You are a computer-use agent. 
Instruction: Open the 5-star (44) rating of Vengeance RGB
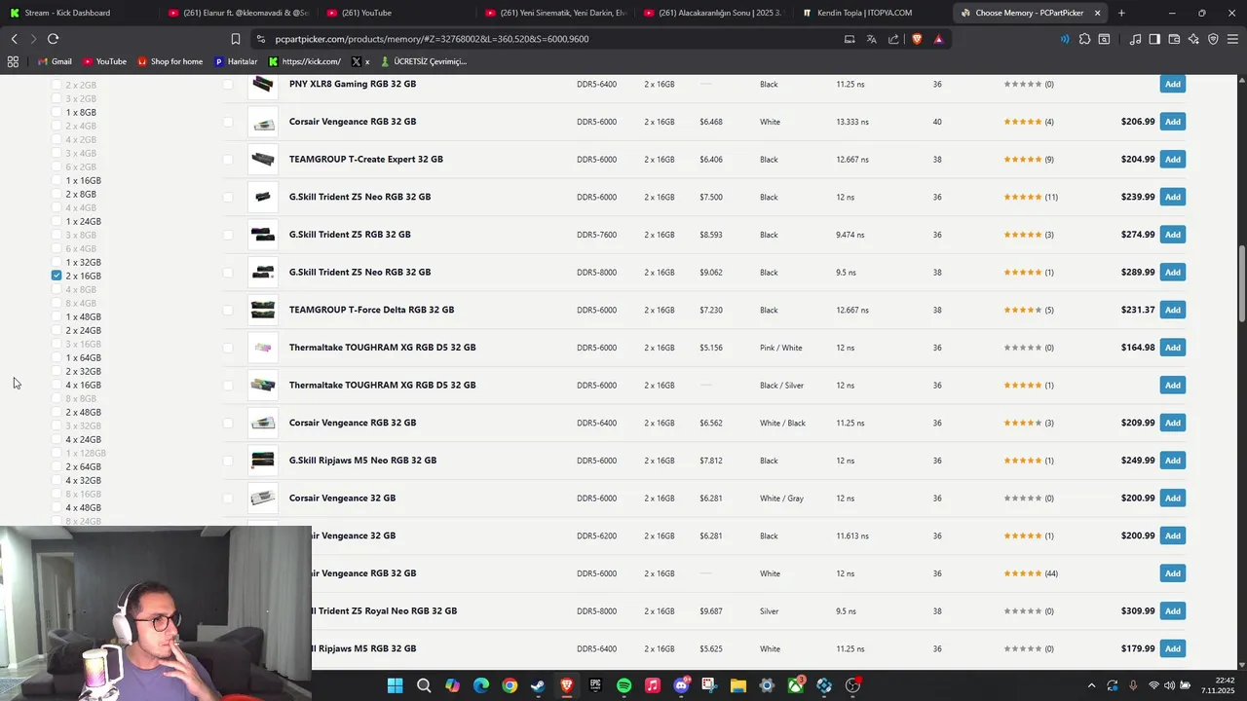coord(1031,573)
